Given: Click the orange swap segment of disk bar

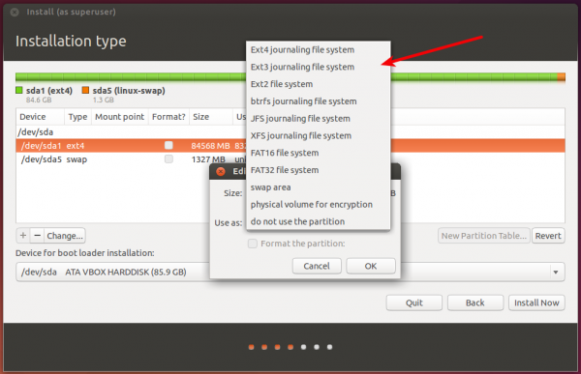Looking at the screenshot, I should [561, 77].
